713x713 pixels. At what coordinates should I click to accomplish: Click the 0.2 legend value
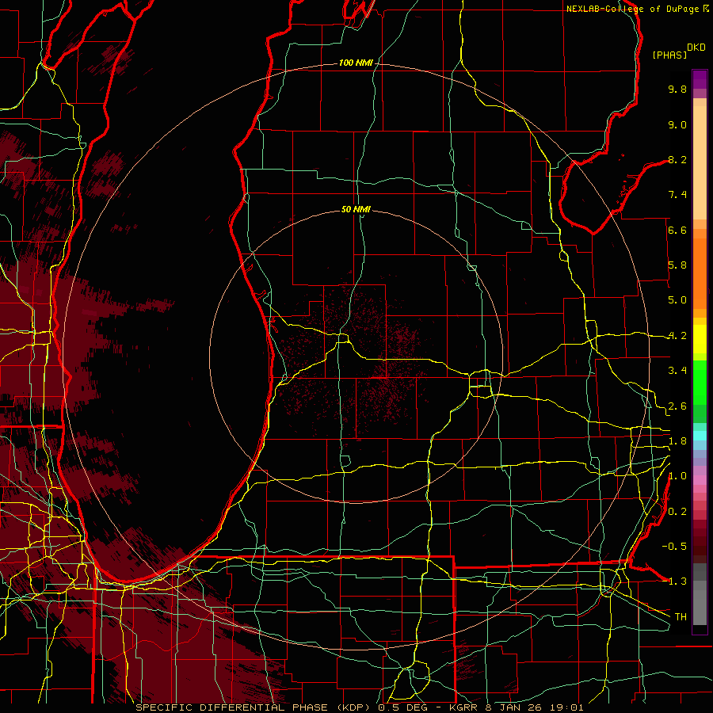(x=677, y=512)
